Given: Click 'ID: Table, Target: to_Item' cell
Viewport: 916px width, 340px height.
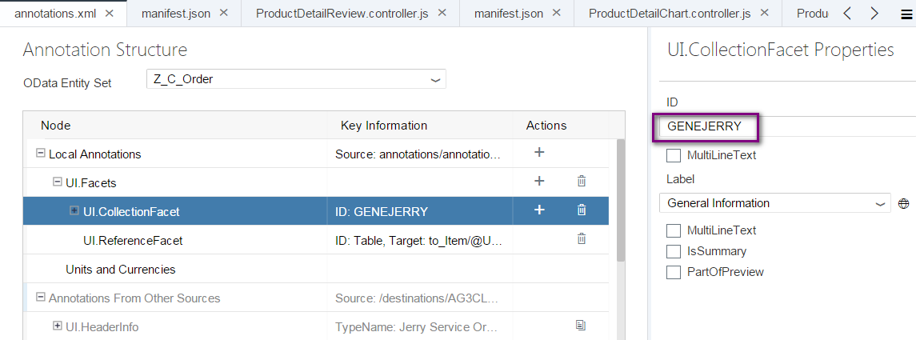Looking at the screenshot, I should [418, 240].
